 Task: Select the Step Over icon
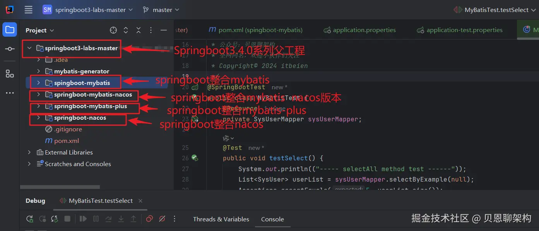click(109, 219)
